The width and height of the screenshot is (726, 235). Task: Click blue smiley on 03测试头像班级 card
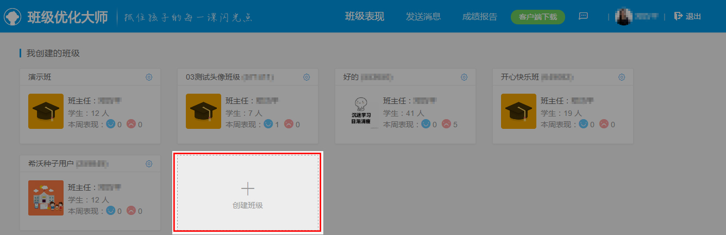click(268, 124)
